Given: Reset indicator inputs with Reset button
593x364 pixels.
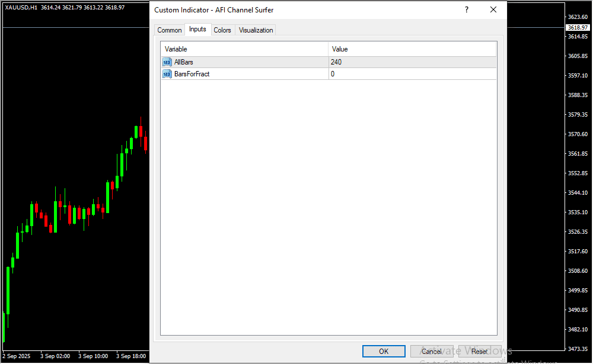Looking at the screenshot, I should (479, 351).
